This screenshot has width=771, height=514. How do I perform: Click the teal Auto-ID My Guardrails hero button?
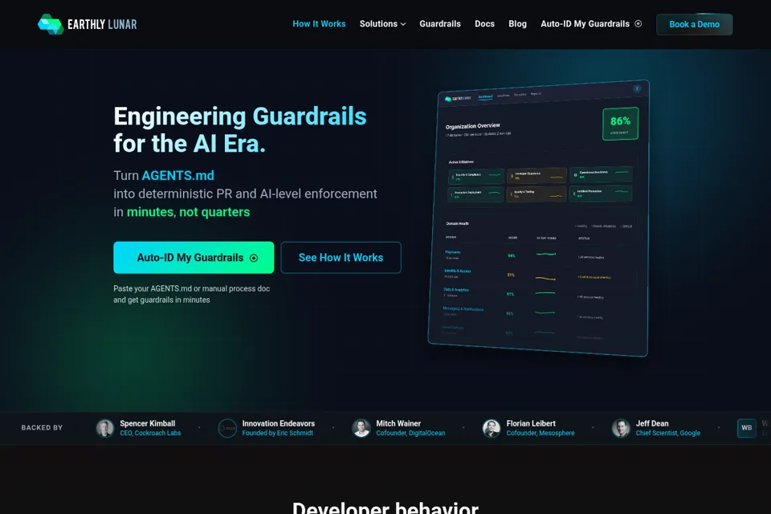point(194,257)
